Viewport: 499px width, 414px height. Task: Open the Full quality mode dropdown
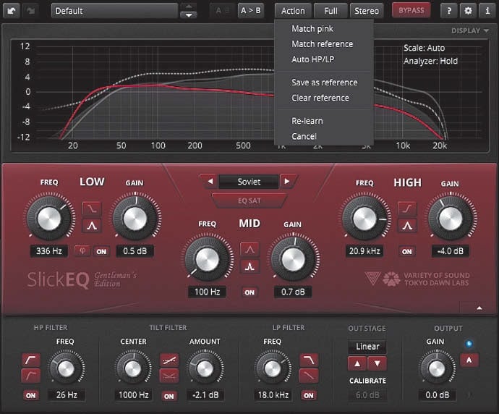point(330,11)
